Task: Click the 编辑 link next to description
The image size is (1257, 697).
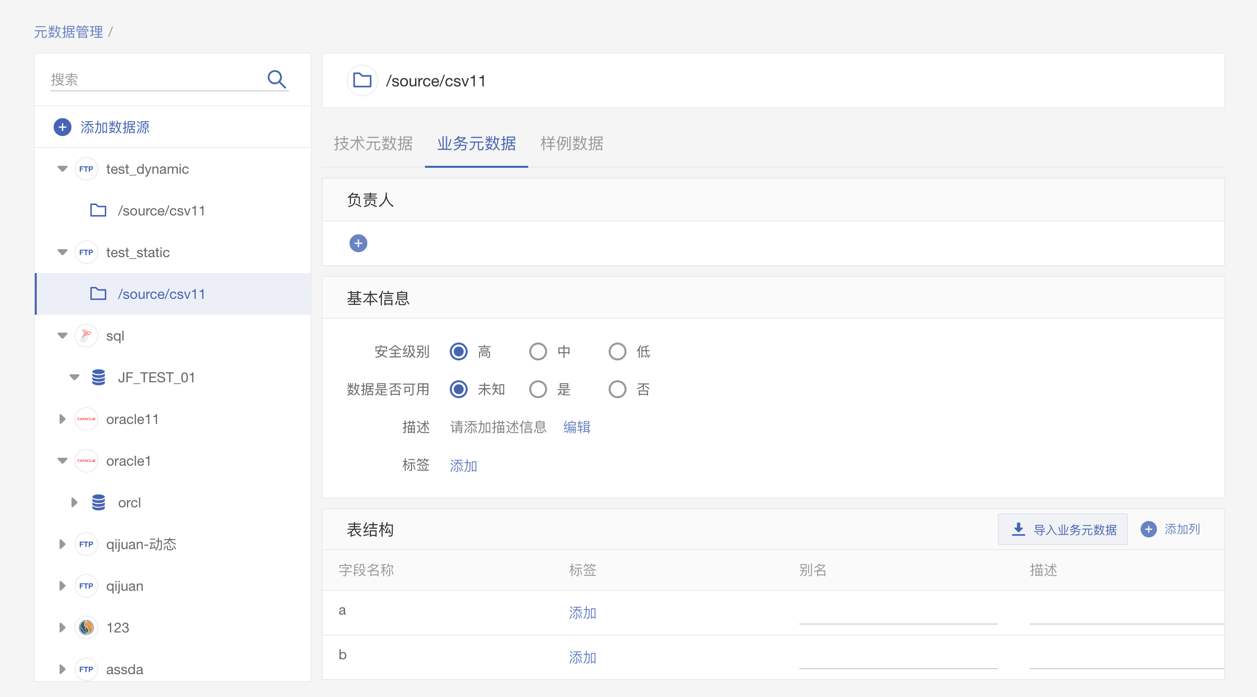Action: pos(576,427)
